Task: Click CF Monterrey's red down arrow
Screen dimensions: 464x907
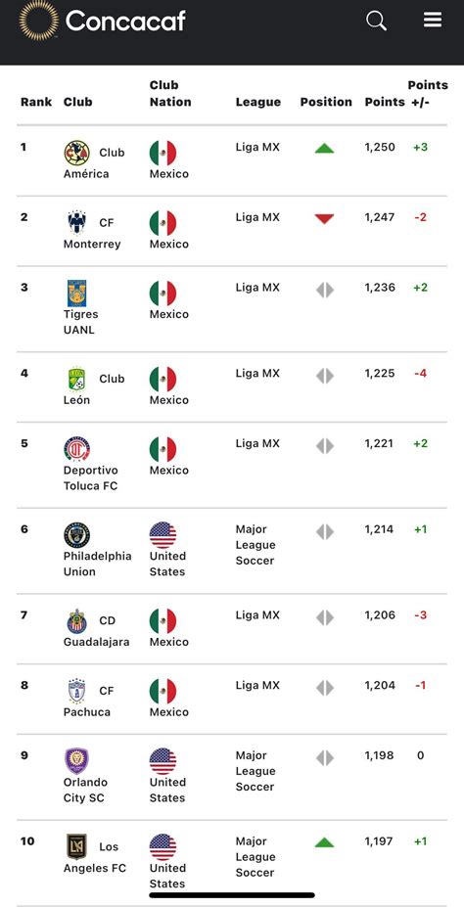Action: click(325, 218)
